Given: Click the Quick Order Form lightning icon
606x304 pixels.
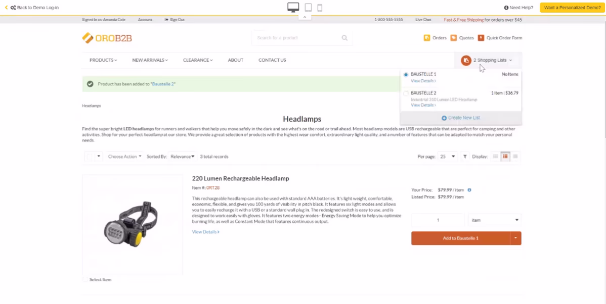Looking at the screenshot, I should [x=481, y=38].
